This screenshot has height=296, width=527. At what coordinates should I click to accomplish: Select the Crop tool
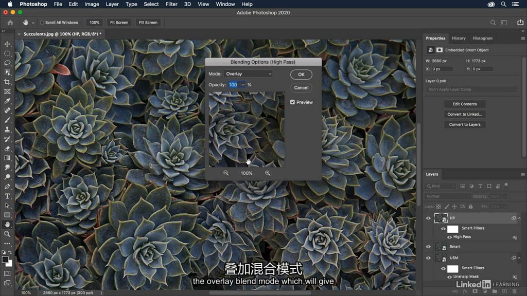tap(7, 82)
